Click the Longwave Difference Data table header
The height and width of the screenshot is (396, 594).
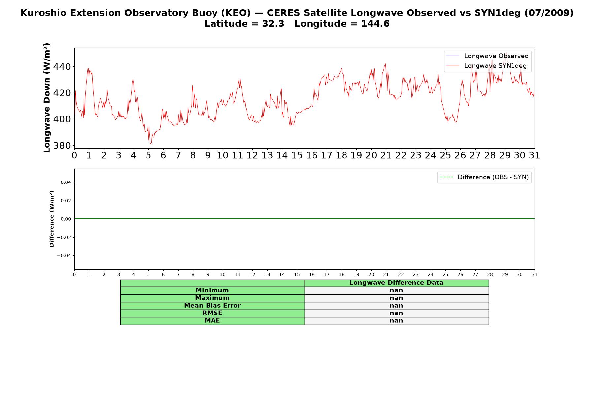(x=396, y=283)
